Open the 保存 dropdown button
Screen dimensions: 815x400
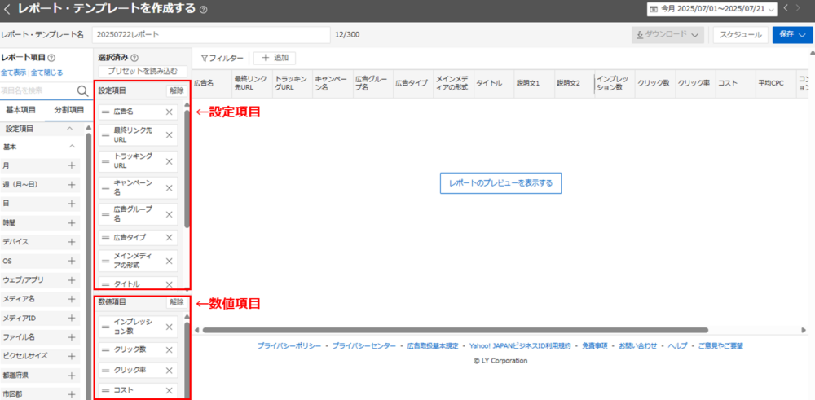(792, 35)
